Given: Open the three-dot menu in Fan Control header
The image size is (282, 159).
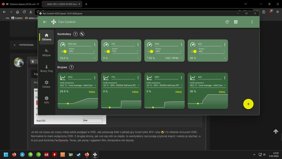Looking at the screenshot, I should (x=252, y=22).
